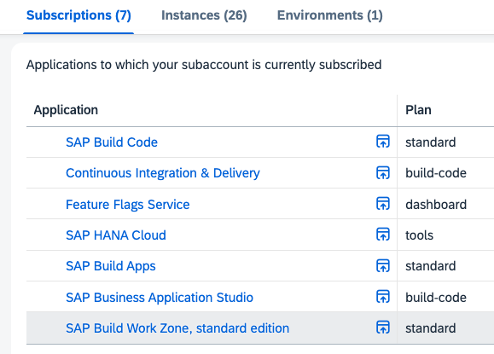Open the SAP Build Code link
The width and height of the screenshot is (494, 354).
(112, 142)
